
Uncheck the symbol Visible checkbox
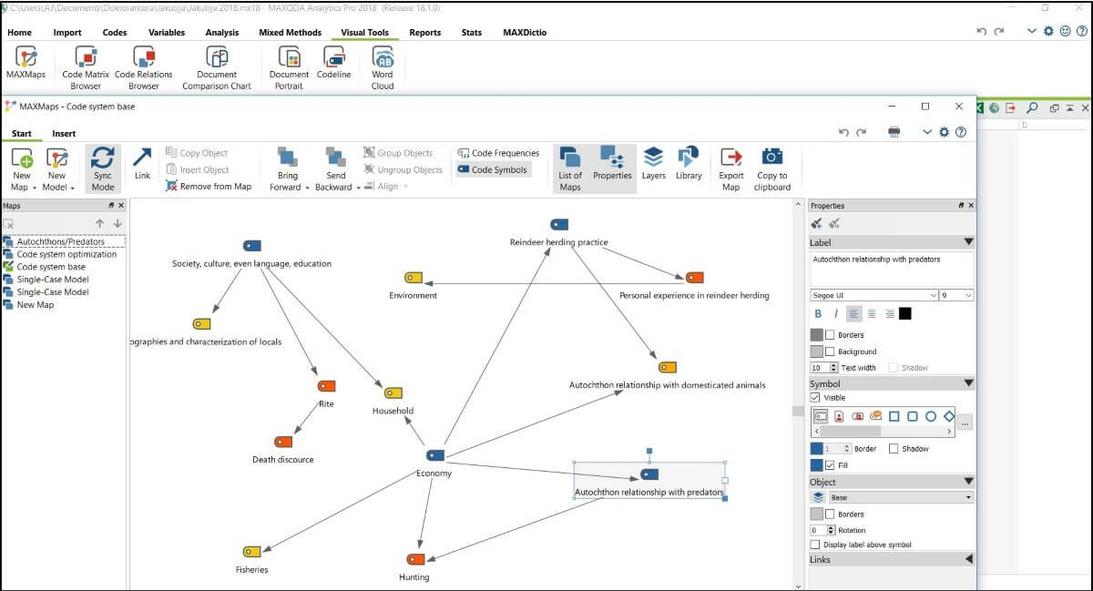coord(815,398)
